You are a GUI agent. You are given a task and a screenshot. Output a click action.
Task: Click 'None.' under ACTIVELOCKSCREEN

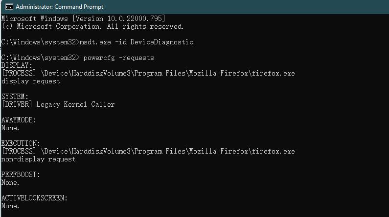[10, 206]
